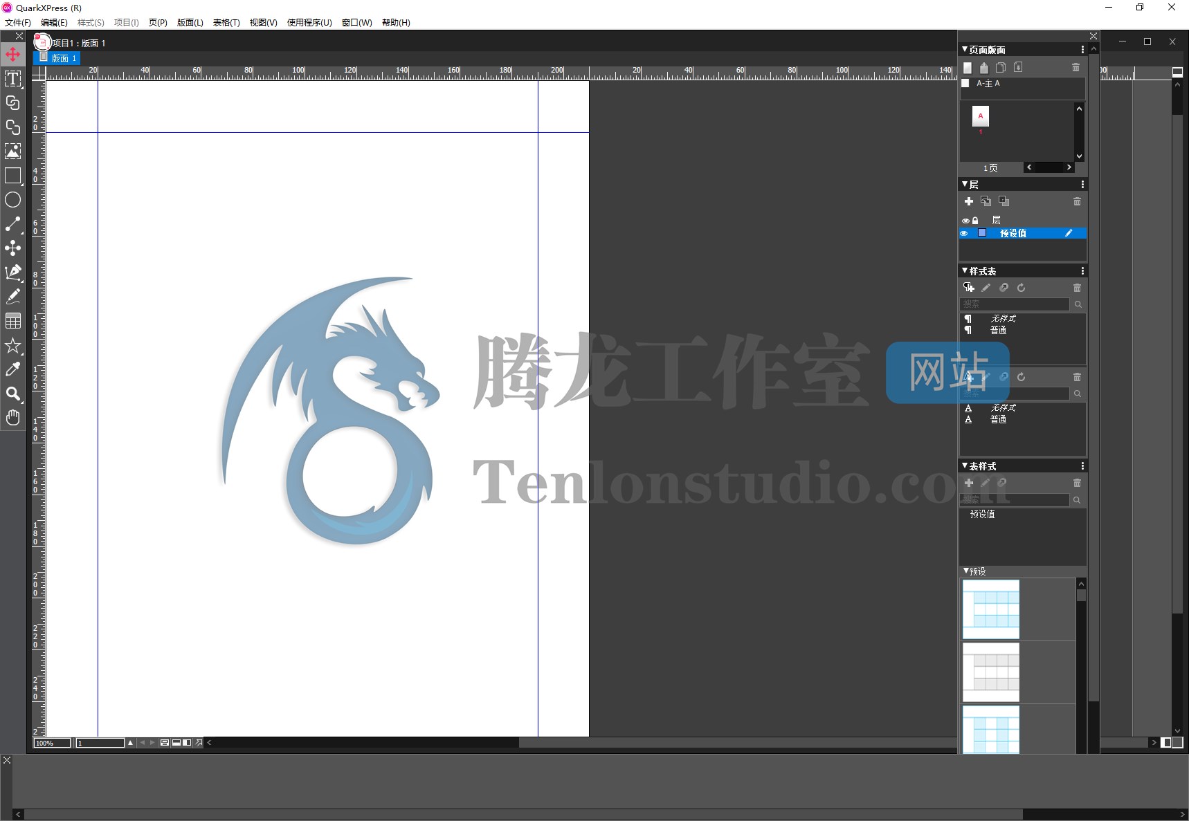Viewport: 1189px width, 821px height.
Task: Delete page via Page Layout trash icon
Action: [x=1075, y=68]
